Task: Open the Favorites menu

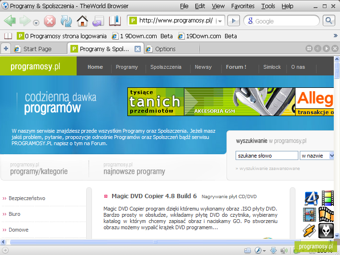Action: [x=243, y=6]
